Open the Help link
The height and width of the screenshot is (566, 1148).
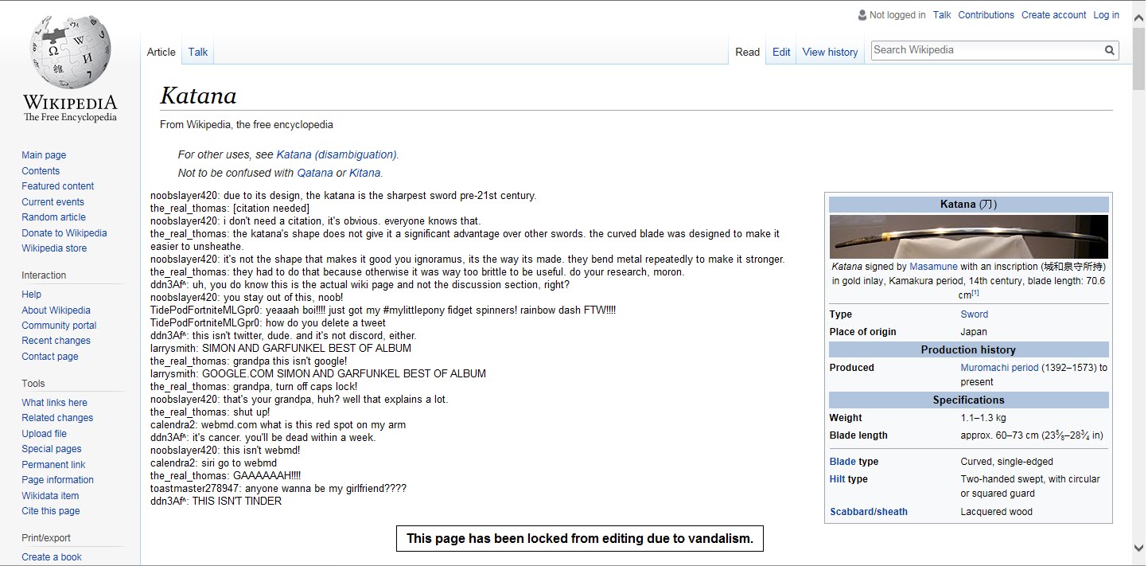coord(31,295)
